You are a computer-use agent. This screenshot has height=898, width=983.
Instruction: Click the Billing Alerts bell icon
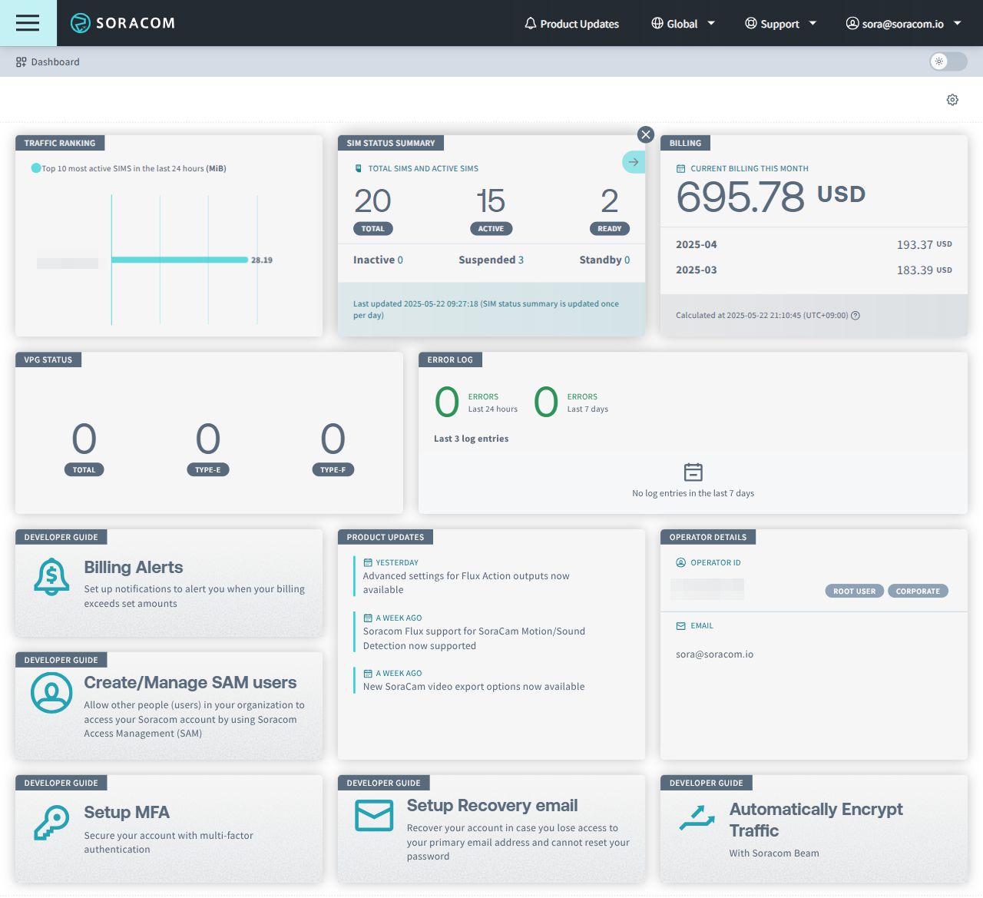point(51,578)
